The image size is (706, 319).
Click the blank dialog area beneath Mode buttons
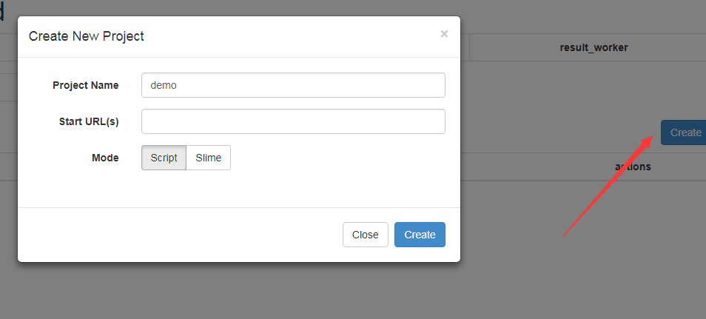(x=238, y=189)
